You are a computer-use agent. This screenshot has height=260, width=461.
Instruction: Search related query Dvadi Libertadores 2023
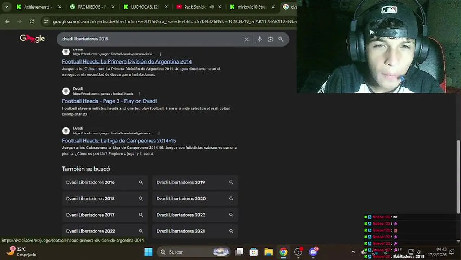(195, 215)
